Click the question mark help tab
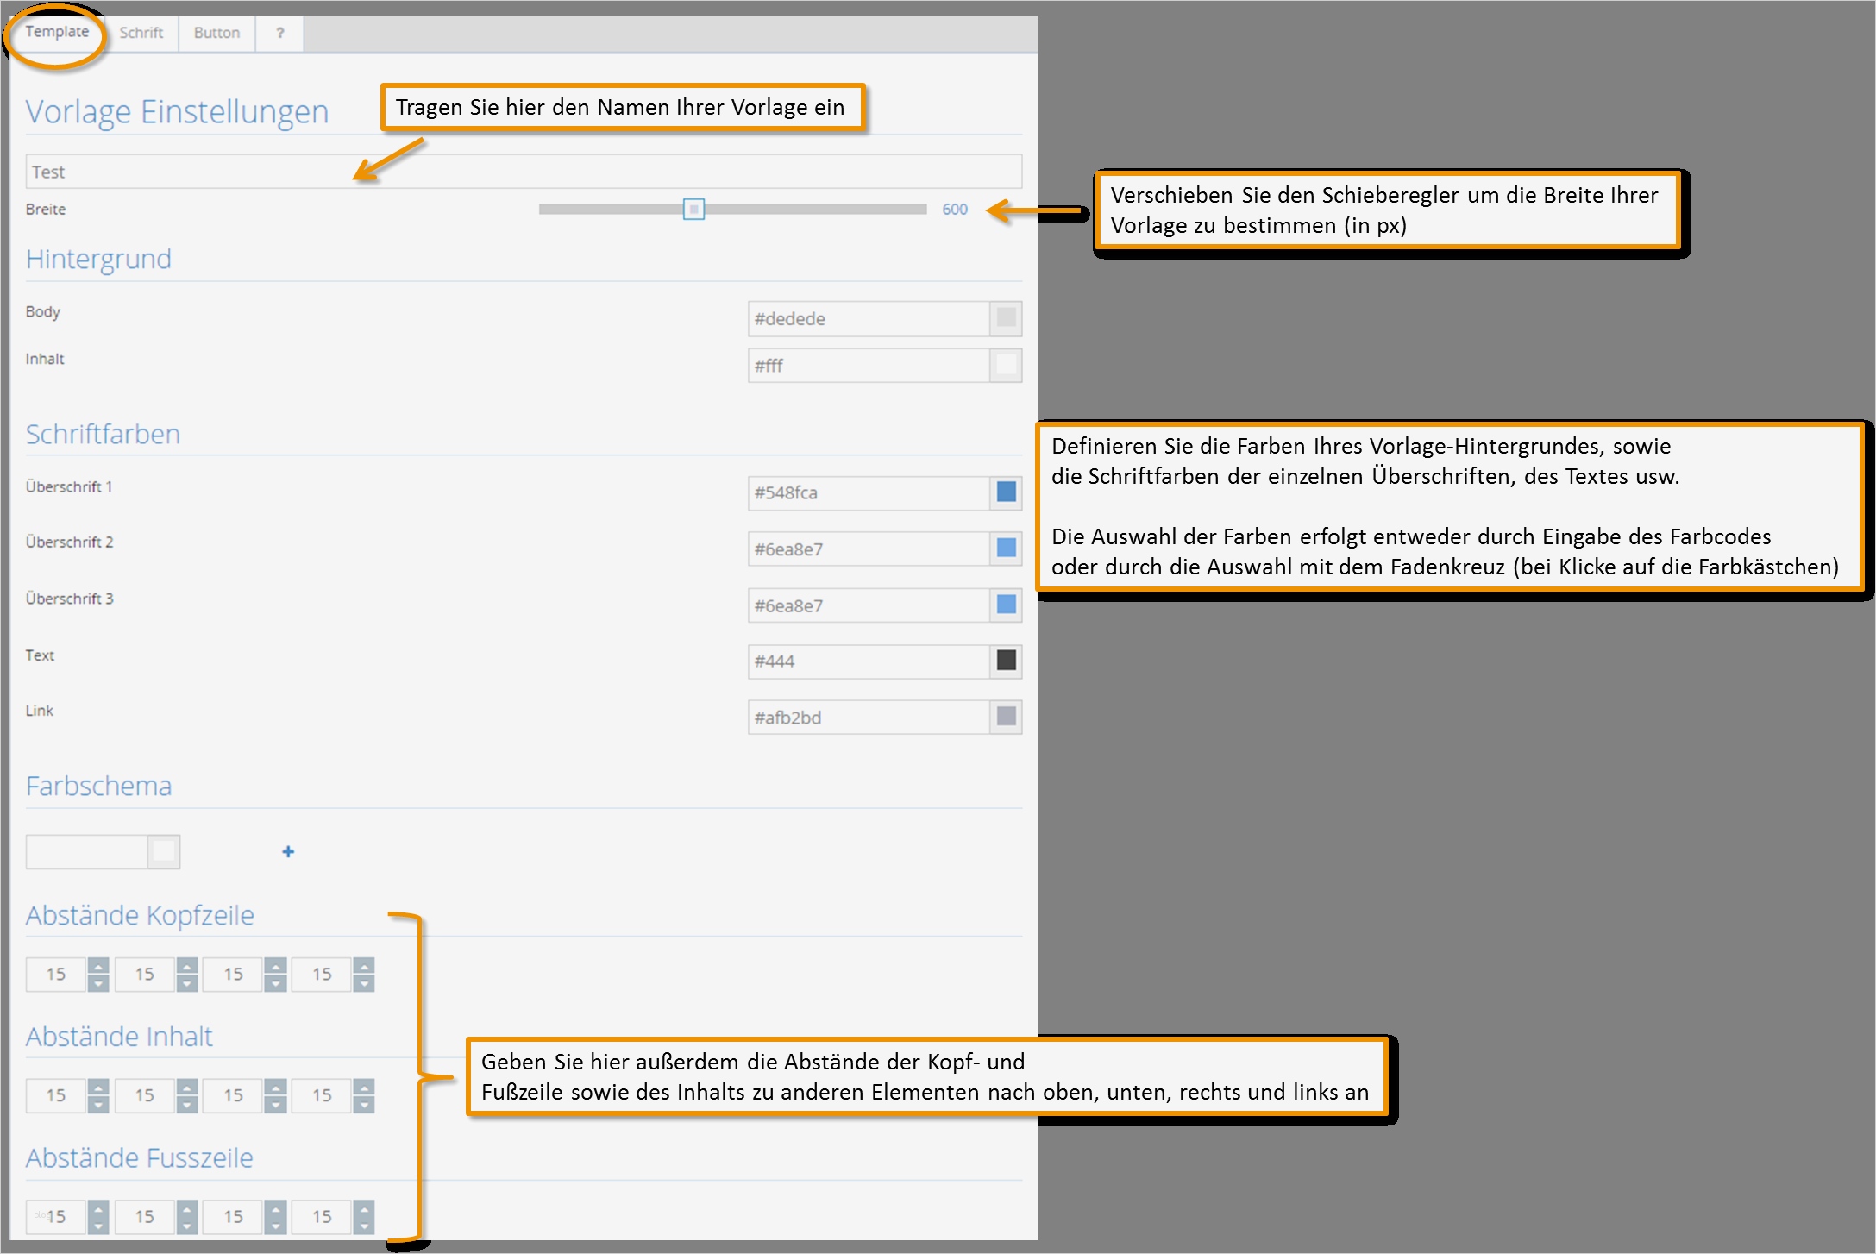Viewport: 1876px width, 1254px height. point(279,33)
